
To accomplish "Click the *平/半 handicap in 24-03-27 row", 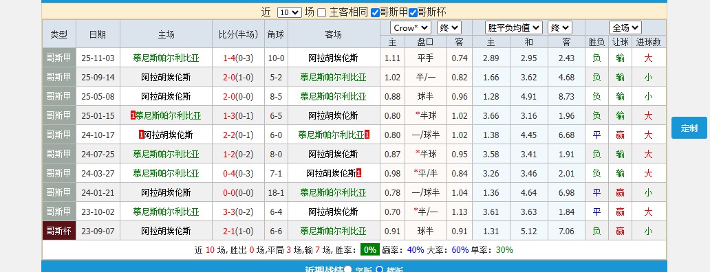I will (x=426, y=173).
